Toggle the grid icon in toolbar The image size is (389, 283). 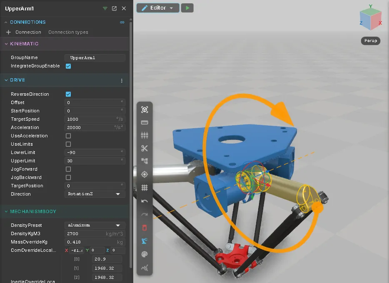(145, 188)
